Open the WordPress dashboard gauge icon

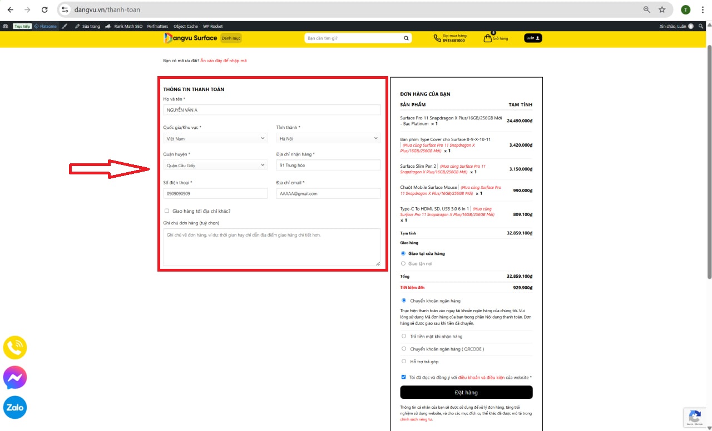click(x=6, y=26)
